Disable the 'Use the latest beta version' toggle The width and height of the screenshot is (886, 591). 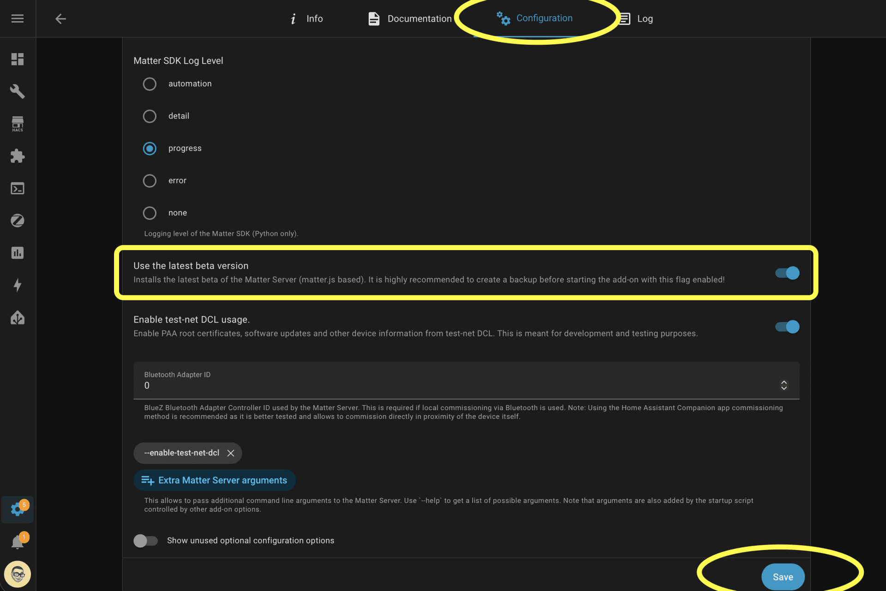click(786, 273)
